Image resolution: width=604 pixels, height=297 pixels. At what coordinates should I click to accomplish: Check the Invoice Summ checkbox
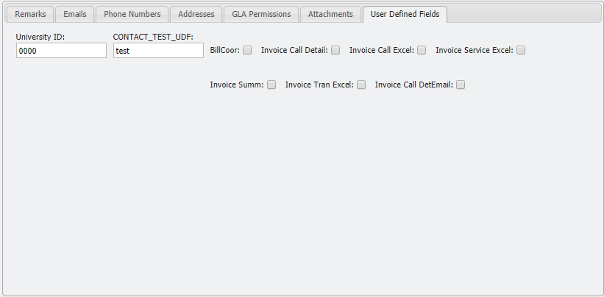[x=271, y=85]
